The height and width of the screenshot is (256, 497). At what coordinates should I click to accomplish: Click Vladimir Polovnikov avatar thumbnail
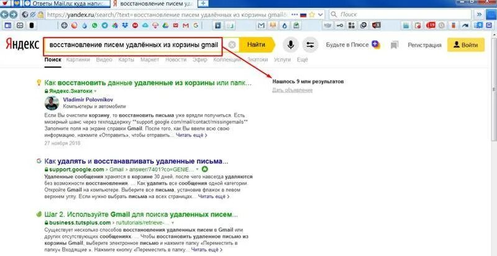coord(52,103)
